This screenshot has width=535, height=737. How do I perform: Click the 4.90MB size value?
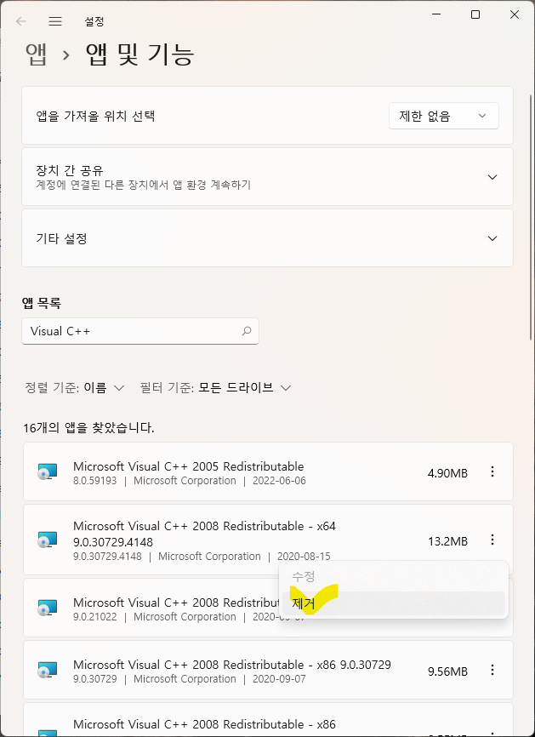pos(447,473)
